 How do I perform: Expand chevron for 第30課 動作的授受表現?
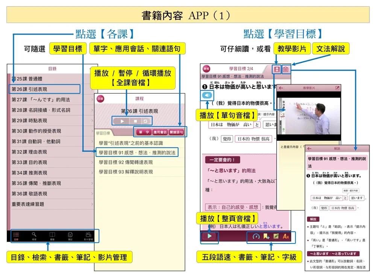point(92,131)
